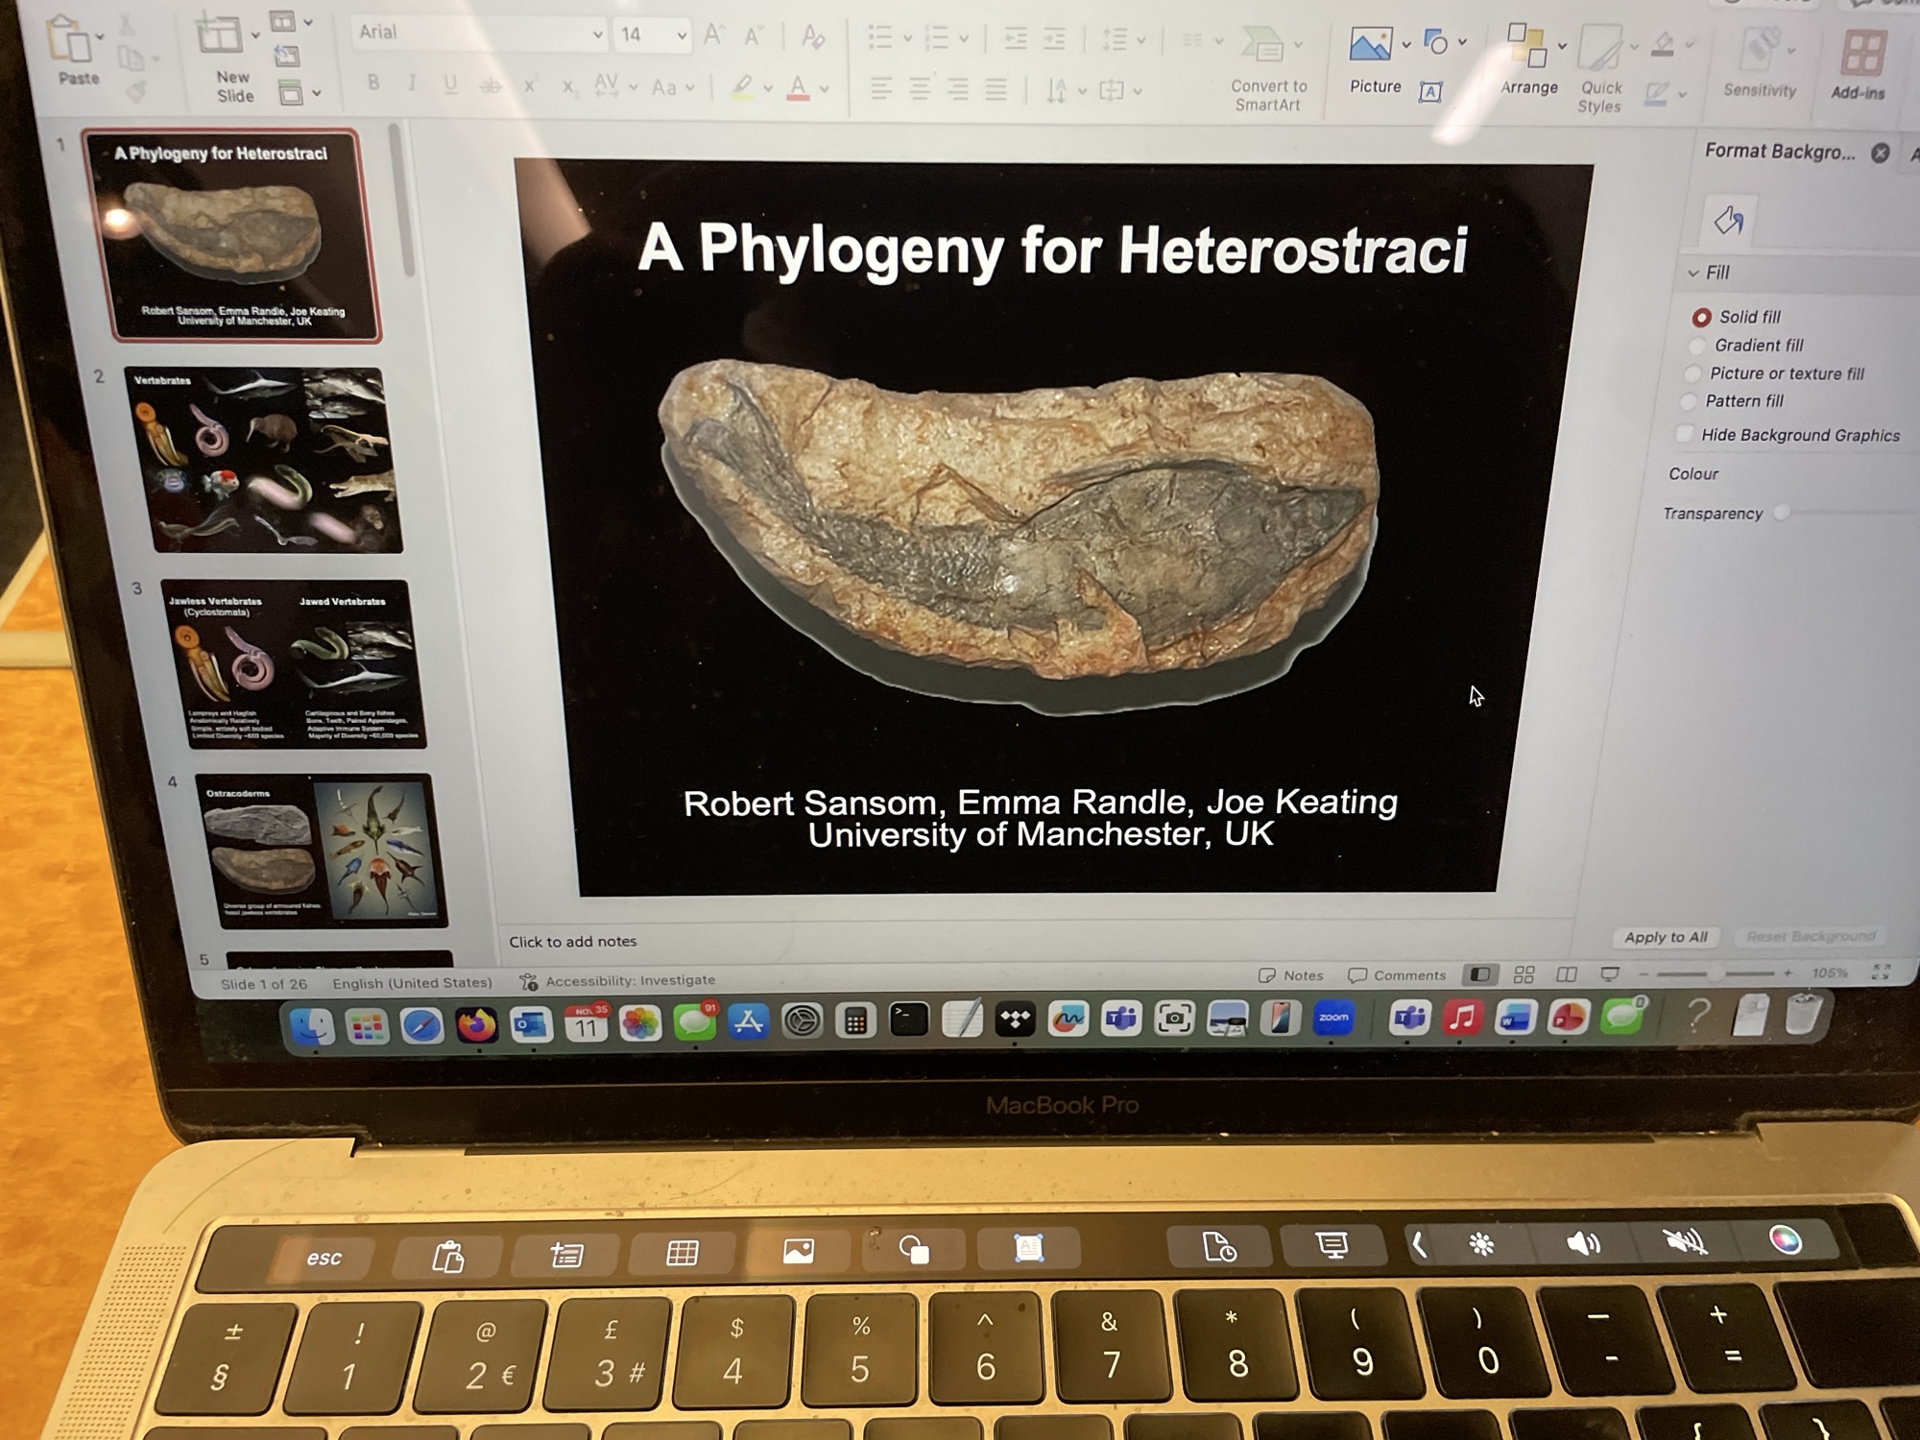Click the Convert to SmartArt icon
This screenshot has width=1920, height=1440.
tap(1262, 43)
